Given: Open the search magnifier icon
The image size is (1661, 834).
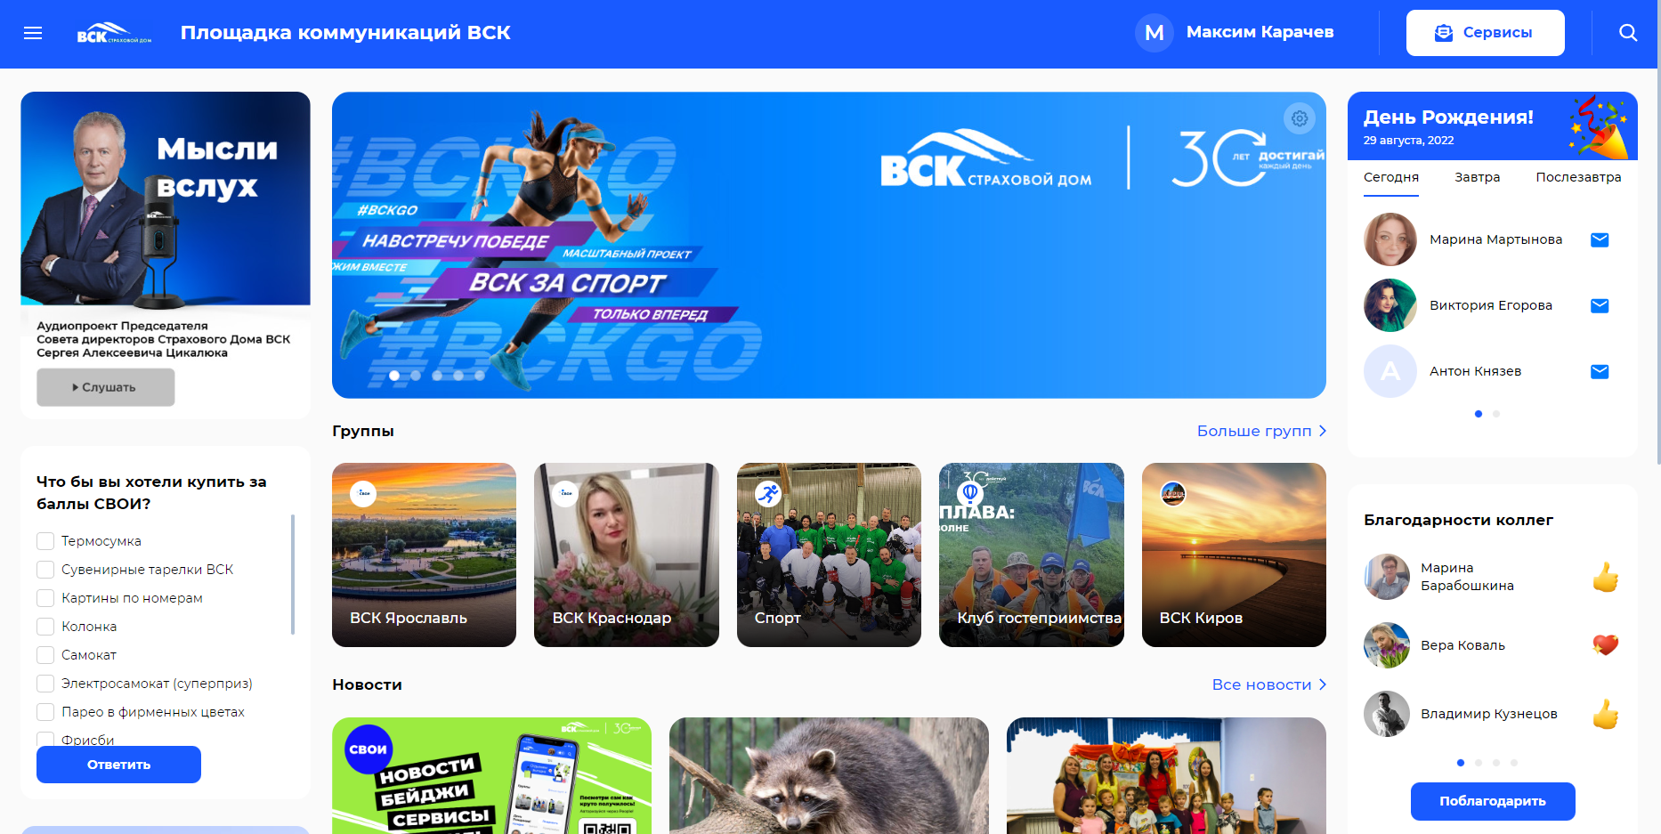Looking at the screenshot, I should coord(1628,33).
